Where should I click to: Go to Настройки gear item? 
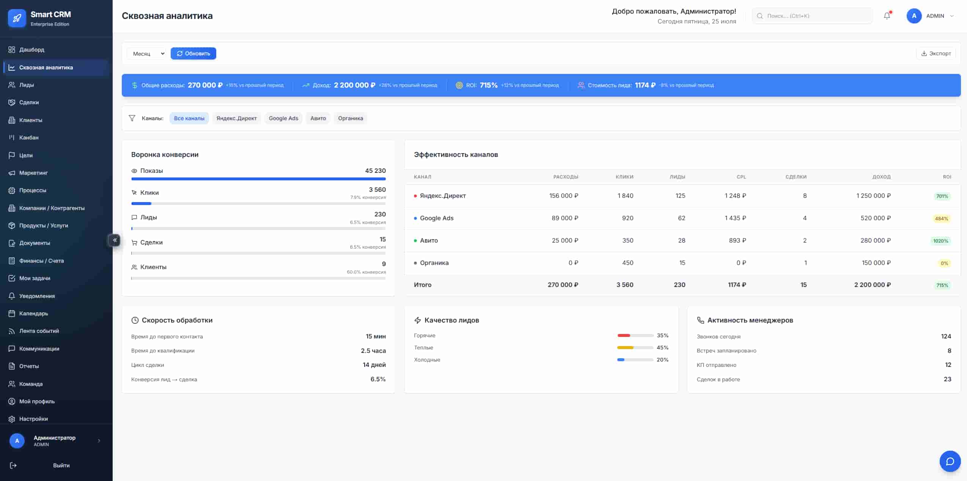33,419
